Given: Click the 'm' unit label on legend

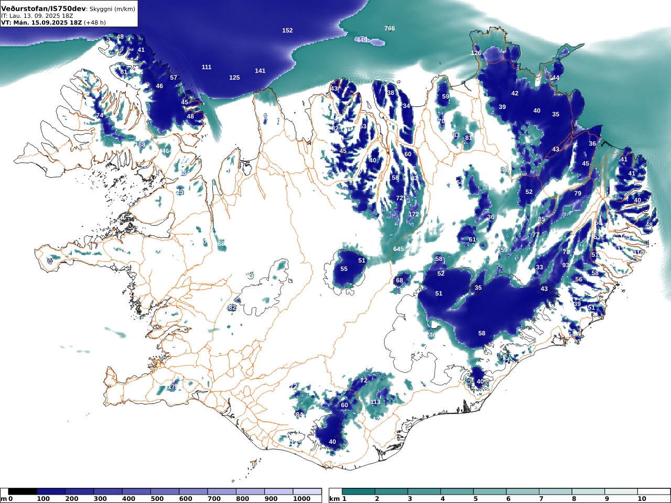Looking at the screenshot, I should tap(3, 499).
